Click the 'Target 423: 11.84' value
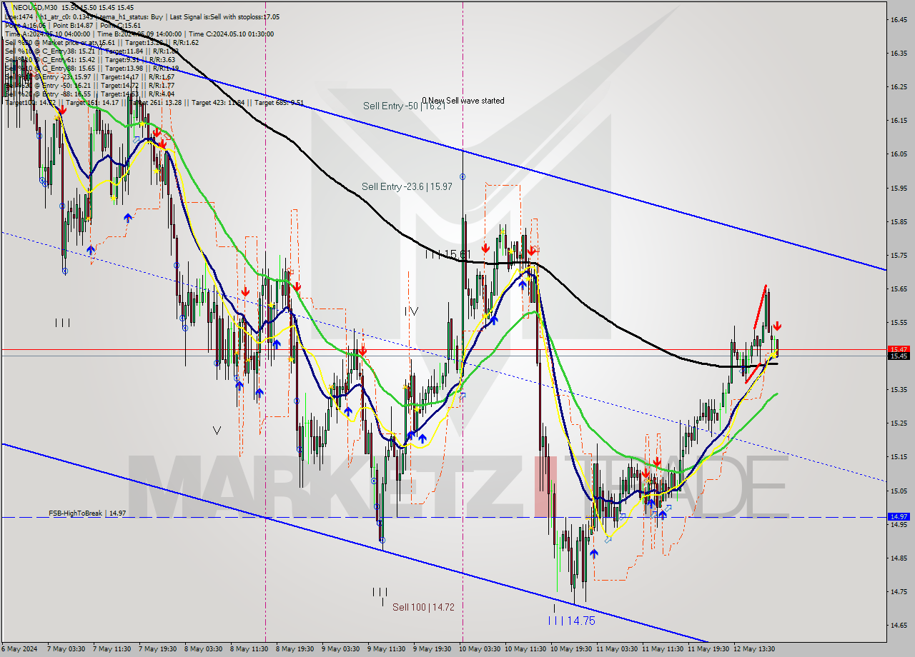This screenshot has width=915, height=657. (x=218, y=103)
